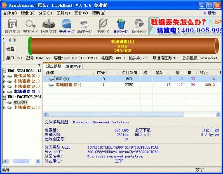Click drive icon beside 操作系统(C:)

[x=10, y=76]
